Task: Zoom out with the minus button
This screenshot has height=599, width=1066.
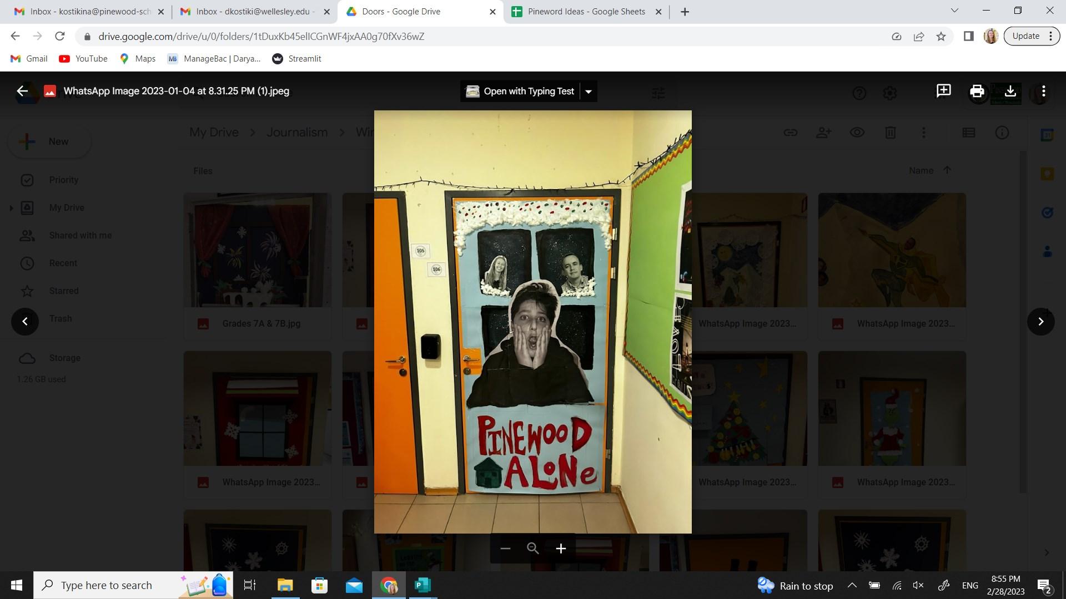Action: coord(505,549)
